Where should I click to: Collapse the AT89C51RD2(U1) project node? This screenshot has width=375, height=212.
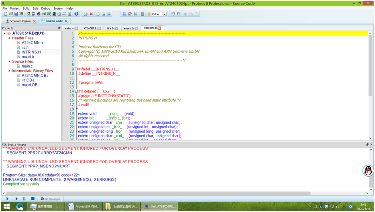pos(4,33)
